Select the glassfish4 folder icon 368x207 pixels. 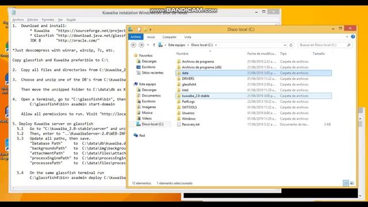pyautogui.click(x=179, y=85)
